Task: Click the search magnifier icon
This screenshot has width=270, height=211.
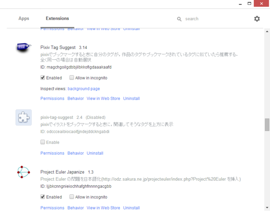Action: pyautogui.click(x=179, y=19)
